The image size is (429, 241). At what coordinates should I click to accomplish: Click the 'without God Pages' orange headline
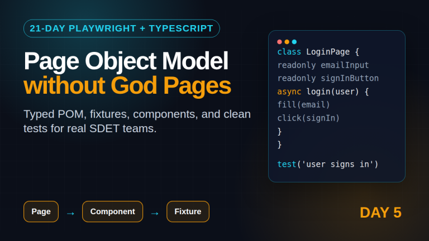click(127, 86)
